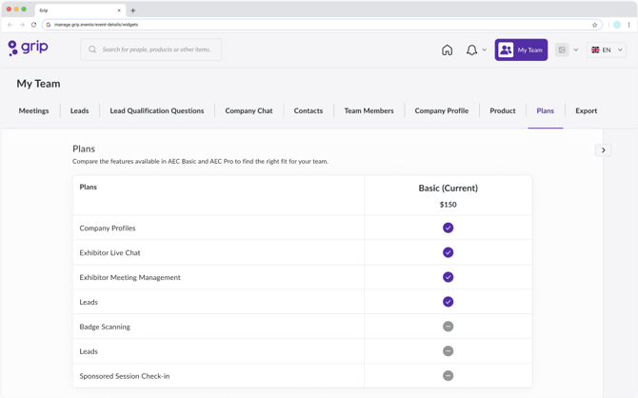Open the Company Chat tab
This screenshot has width=638, height=398.
click(x=249, y=110)
